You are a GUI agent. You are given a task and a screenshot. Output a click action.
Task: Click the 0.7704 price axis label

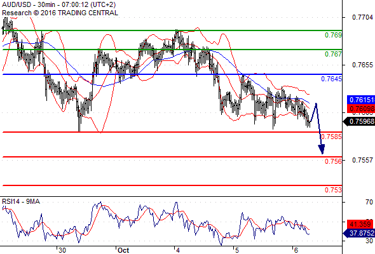(x=362, y=17)
